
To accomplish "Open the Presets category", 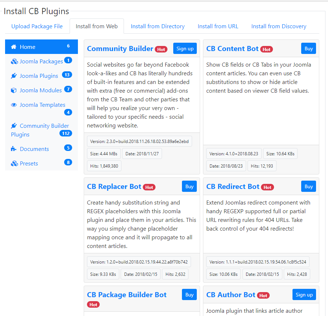I will pos(41,164).
